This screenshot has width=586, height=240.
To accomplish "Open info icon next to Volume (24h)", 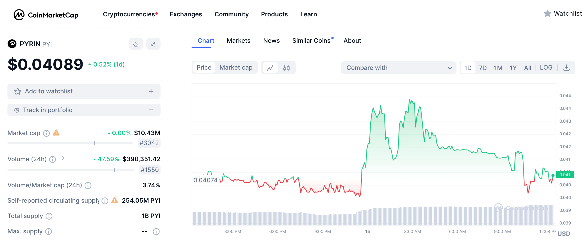I will pos(53,159).
